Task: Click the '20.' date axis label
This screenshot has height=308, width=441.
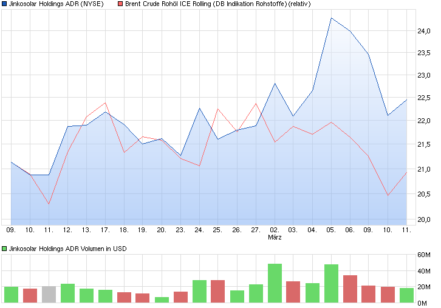Action: click(x=162, y=230)
